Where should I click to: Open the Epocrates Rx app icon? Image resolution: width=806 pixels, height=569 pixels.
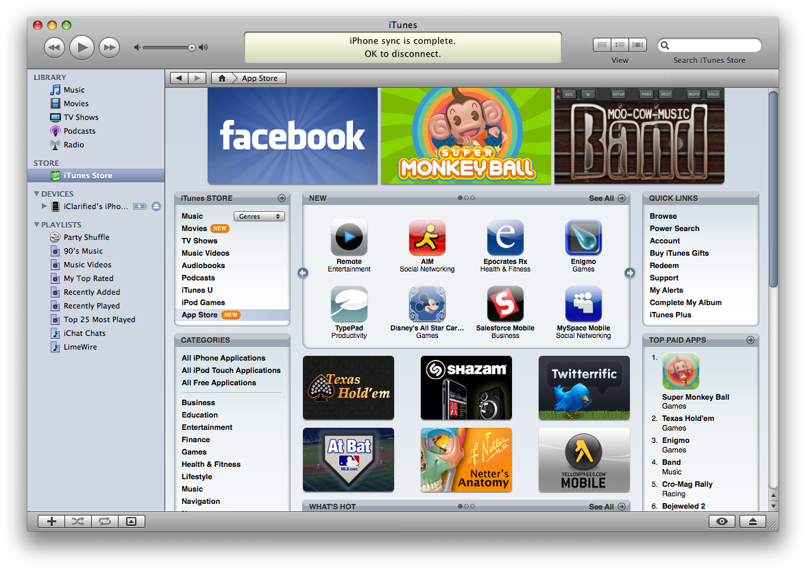click(505, 237)
